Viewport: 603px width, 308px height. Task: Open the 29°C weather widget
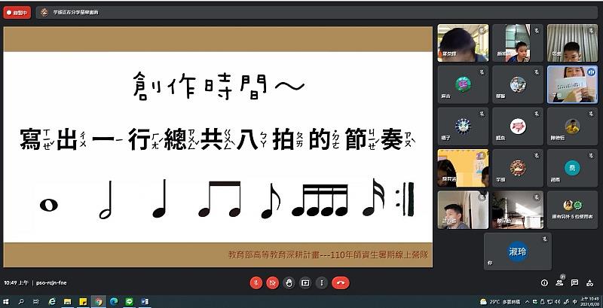coord(500,302)
